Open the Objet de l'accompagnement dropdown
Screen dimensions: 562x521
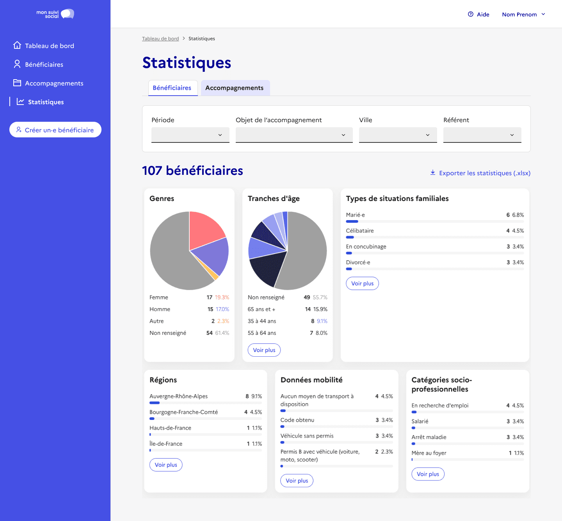click(294, 135)
